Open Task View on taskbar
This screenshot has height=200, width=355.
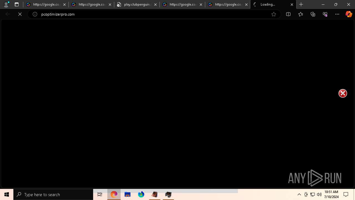tap(100, 194)
